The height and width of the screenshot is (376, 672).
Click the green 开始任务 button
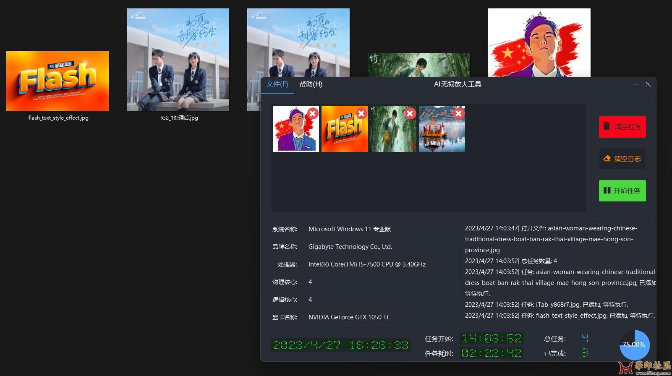pos(622,191)
